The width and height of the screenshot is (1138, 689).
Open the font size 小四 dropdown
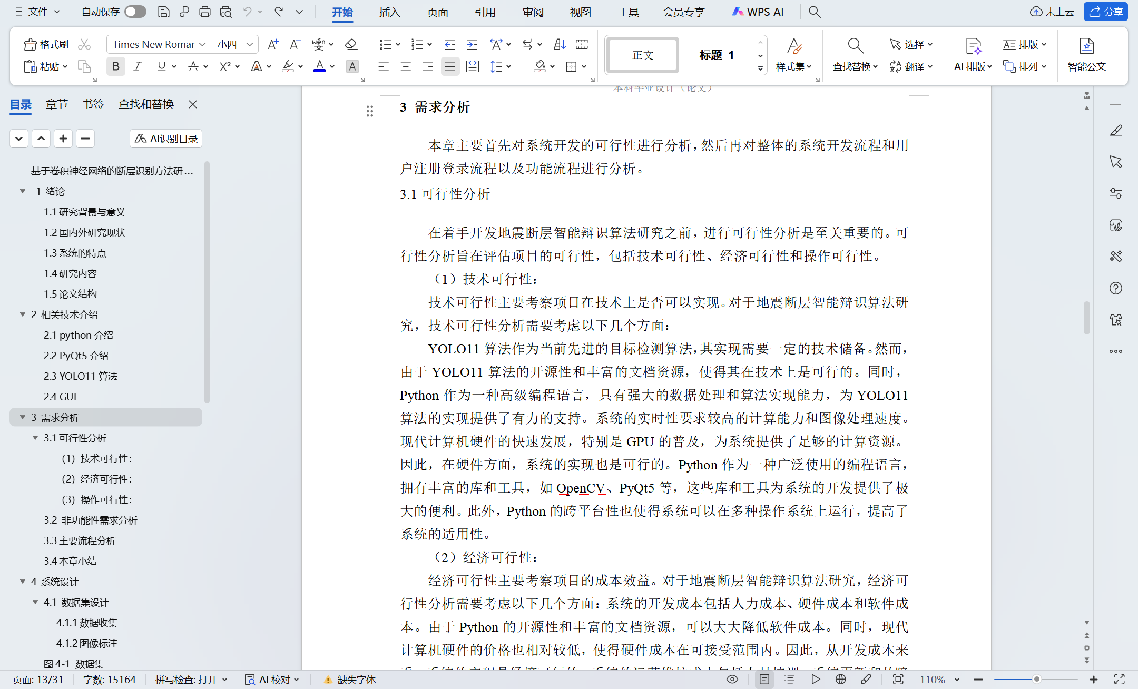tap(250, 44)
